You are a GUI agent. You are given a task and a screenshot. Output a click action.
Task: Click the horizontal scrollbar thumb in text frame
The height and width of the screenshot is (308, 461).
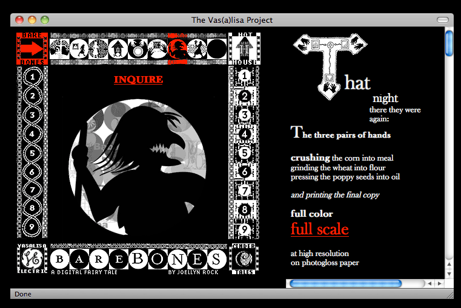345,283
